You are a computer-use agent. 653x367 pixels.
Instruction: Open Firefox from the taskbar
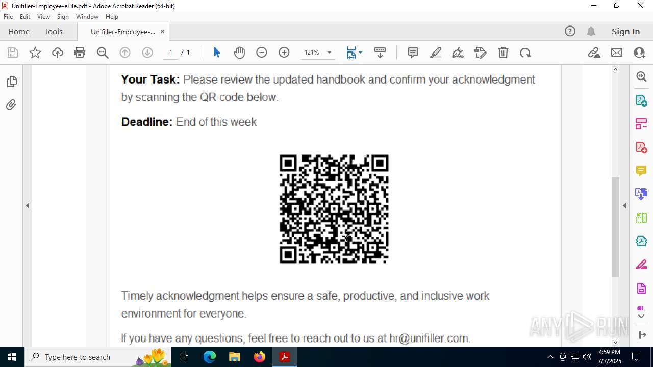click(260, 357)
